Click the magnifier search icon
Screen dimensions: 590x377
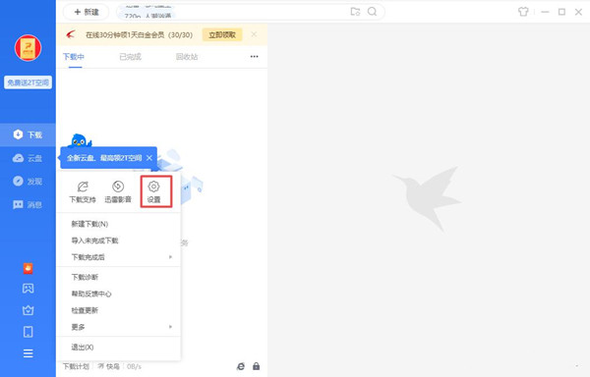pyautogui.click(x=372, y=12)
